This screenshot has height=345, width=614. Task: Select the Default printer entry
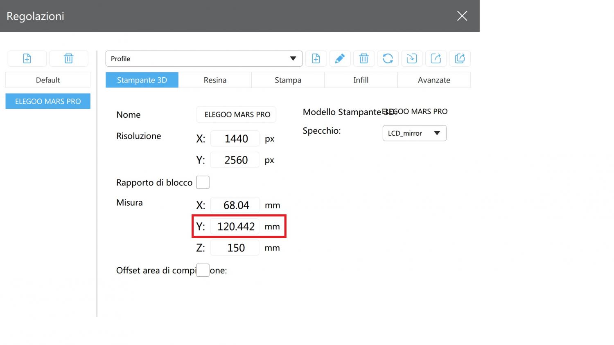coord(48,80)
